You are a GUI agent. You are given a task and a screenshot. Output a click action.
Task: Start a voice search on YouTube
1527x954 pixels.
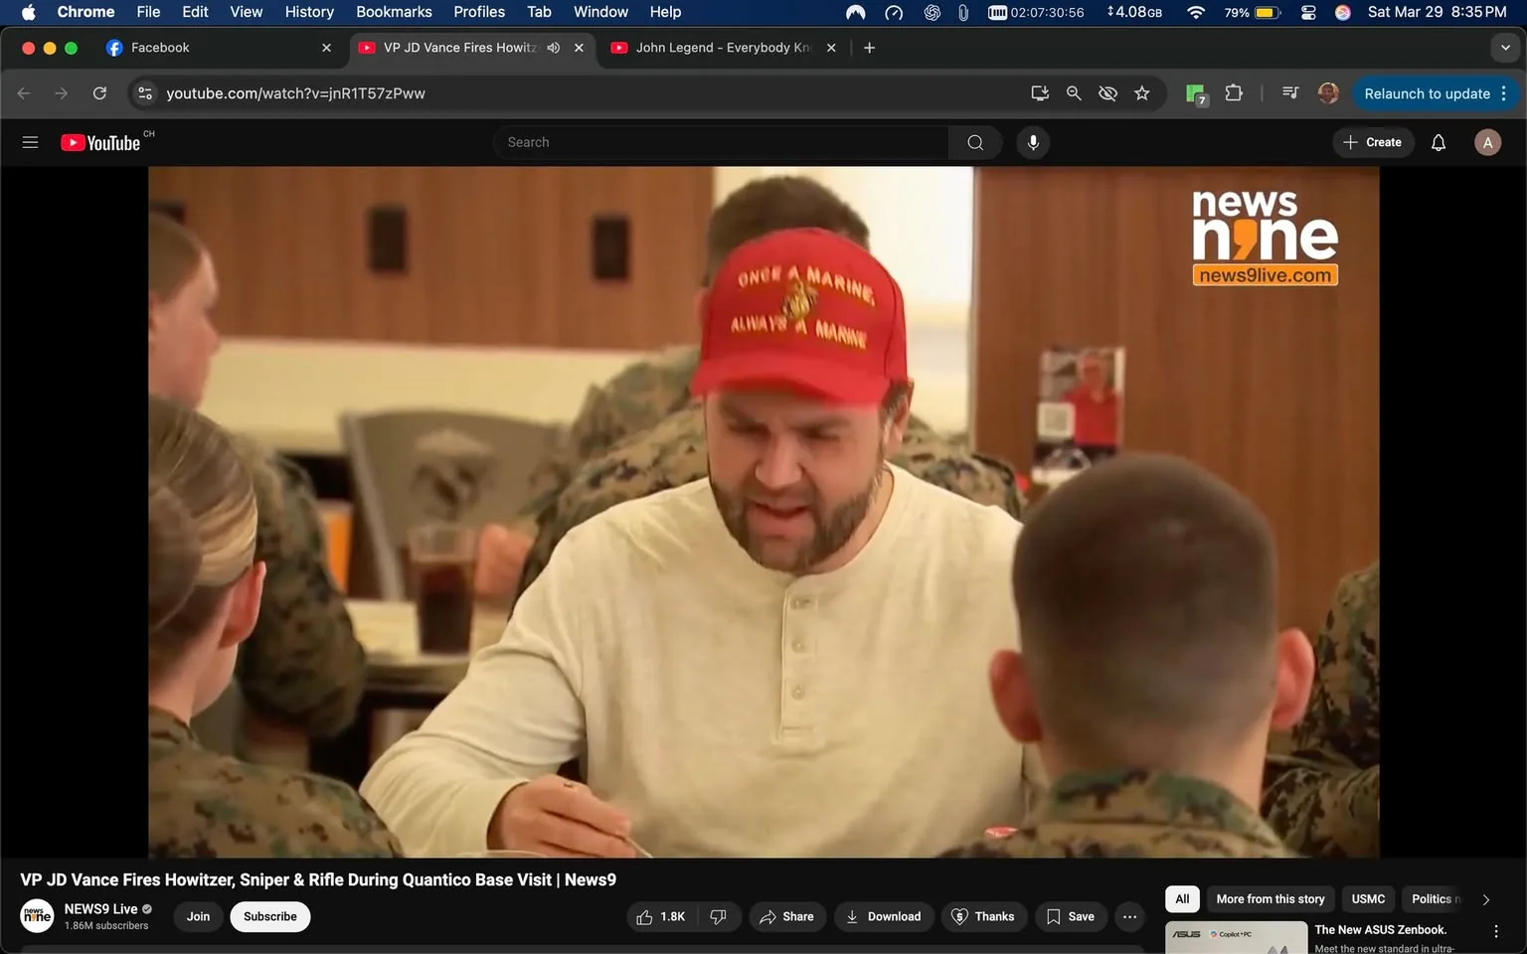coord(1033,142)
